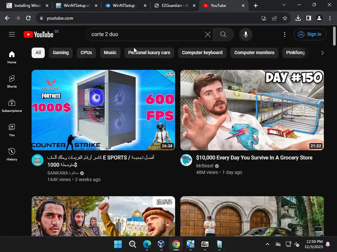
Task: Open the 600 FPS gaming PC video thumbnail
Action: coord(103,110)
